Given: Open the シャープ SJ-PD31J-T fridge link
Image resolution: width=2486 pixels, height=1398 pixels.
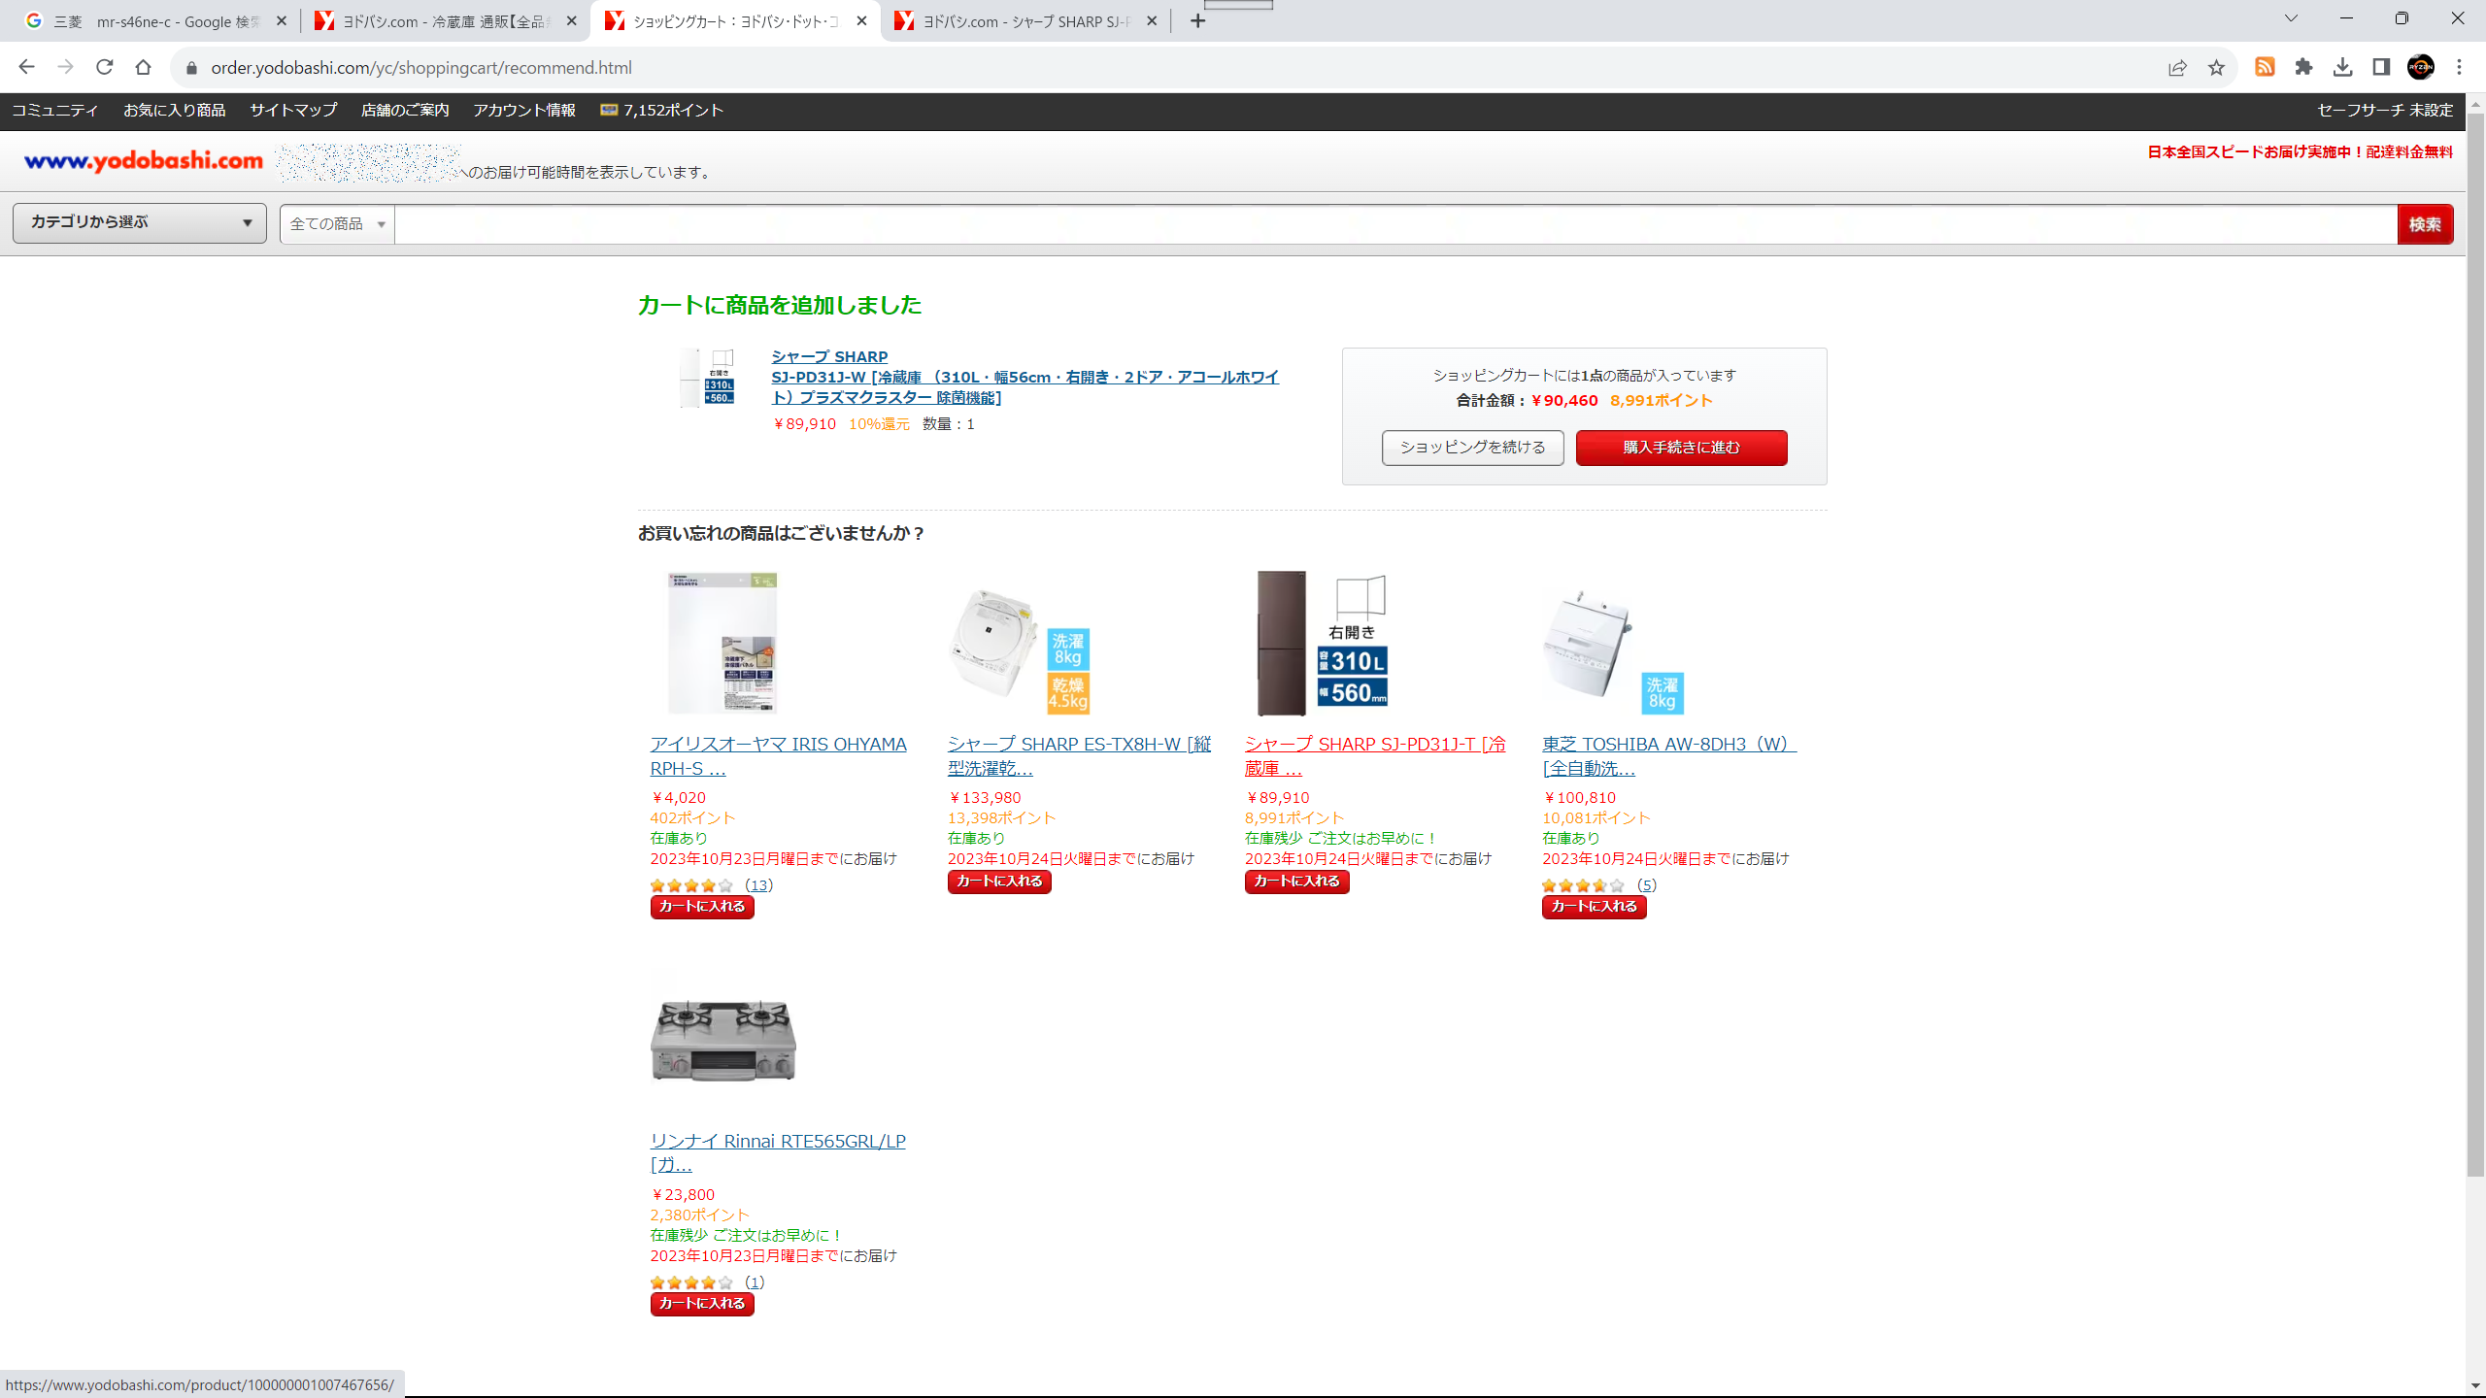Looking at the screenshot, I should point(1375,755).
